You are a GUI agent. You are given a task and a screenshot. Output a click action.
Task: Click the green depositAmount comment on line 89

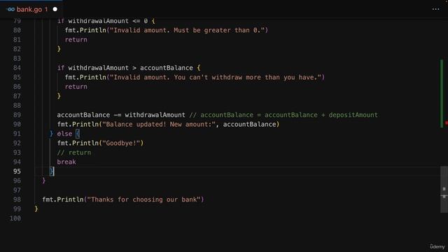click(x=283, y=115)
